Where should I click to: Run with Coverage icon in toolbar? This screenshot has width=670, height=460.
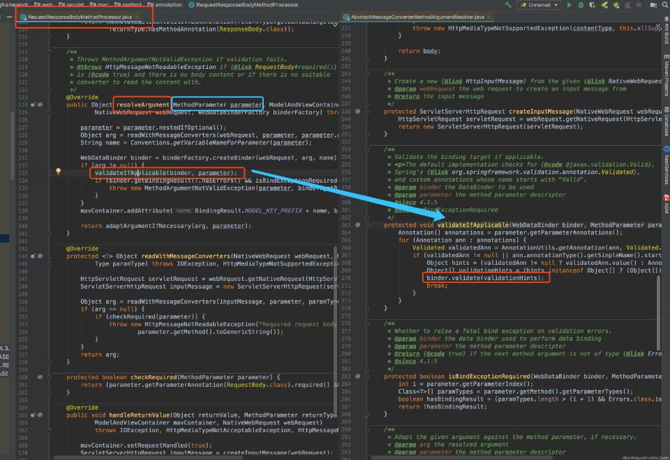pos(593,5)
